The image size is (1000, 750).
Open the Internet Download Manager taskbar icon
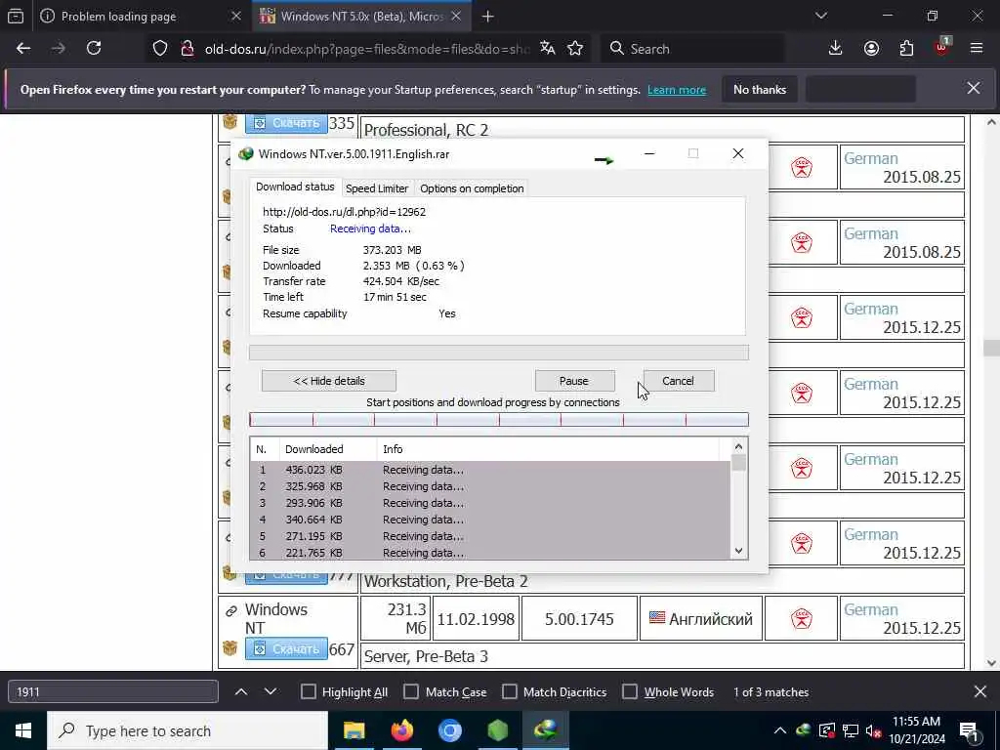pos(545,730)
